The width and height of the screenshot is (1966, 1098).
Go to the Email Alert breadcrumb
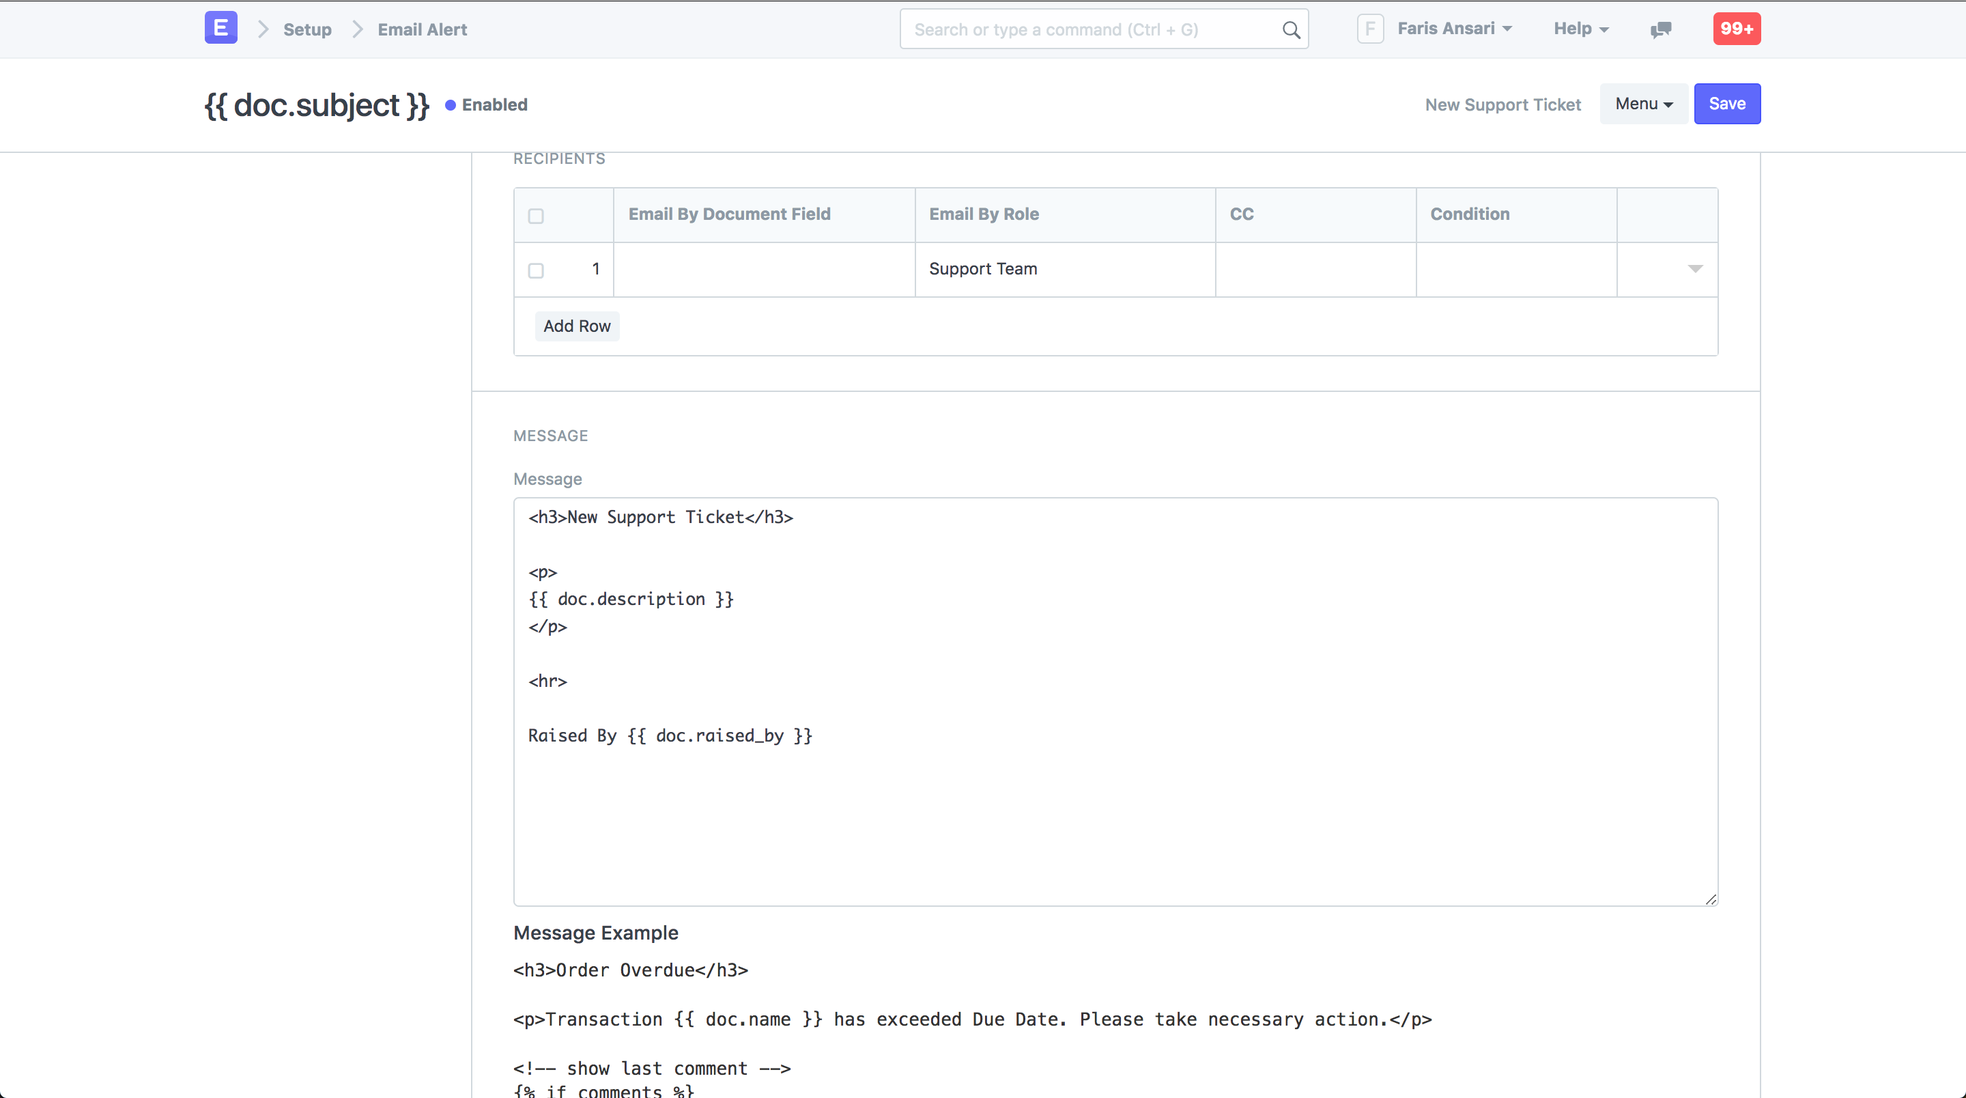422,30
